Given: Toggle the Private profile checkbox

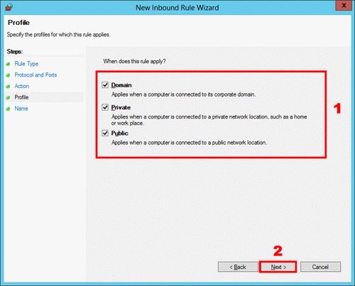Looking at the screenshot, I should click(105, 107).
